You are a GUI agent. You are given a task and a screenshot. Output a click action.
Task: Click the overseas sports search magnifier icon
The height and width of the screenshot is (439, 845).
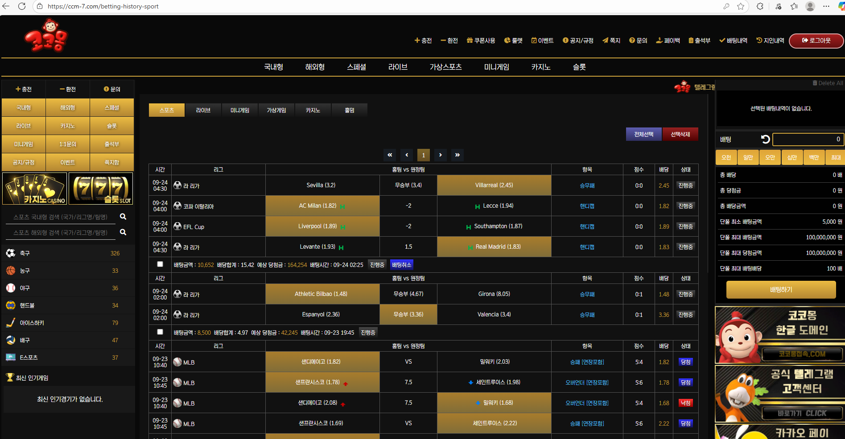click(x=123, y=232)
